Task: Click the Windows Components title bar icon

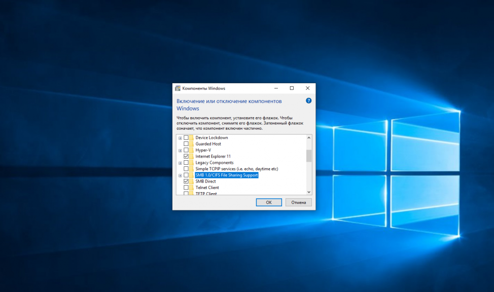Action: 178,88
